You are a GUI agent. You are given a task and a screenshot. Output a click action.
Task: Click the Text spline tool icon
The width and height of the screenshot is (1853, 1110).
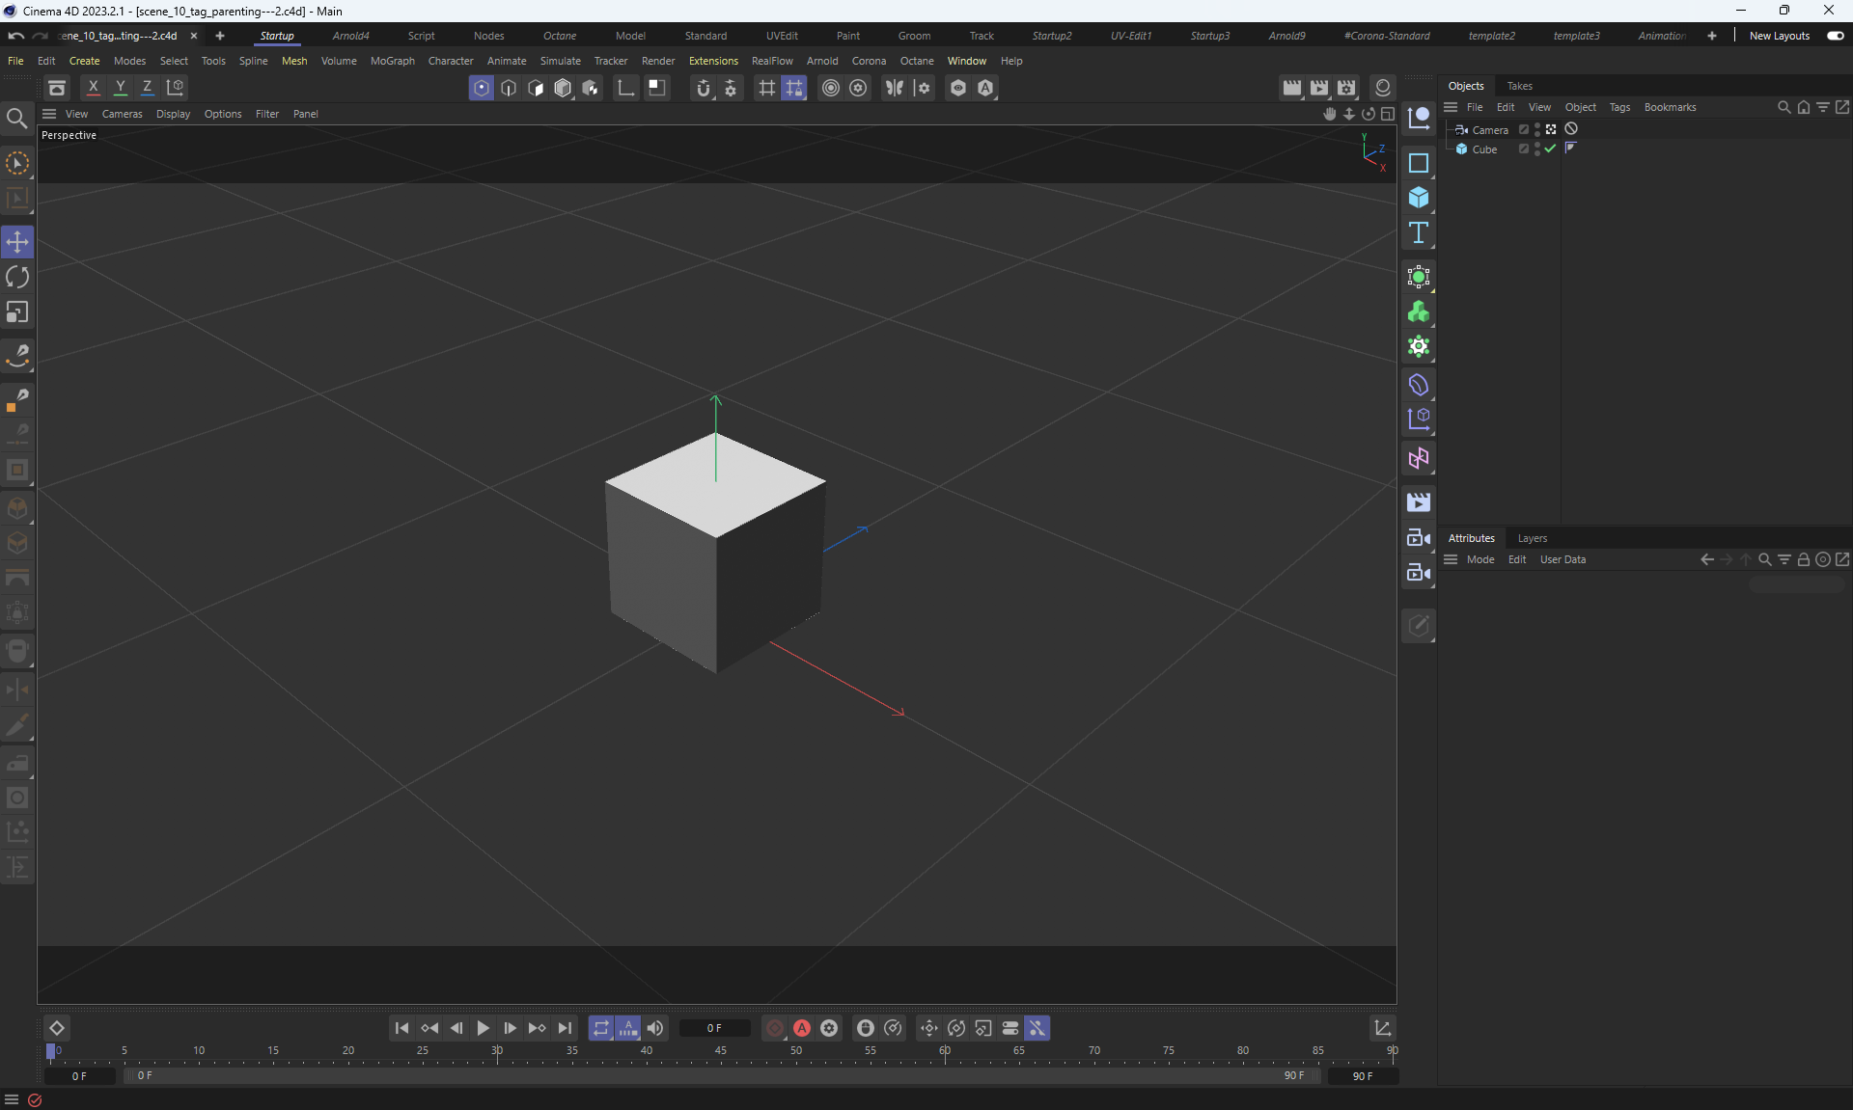(x=1418, y=233)
